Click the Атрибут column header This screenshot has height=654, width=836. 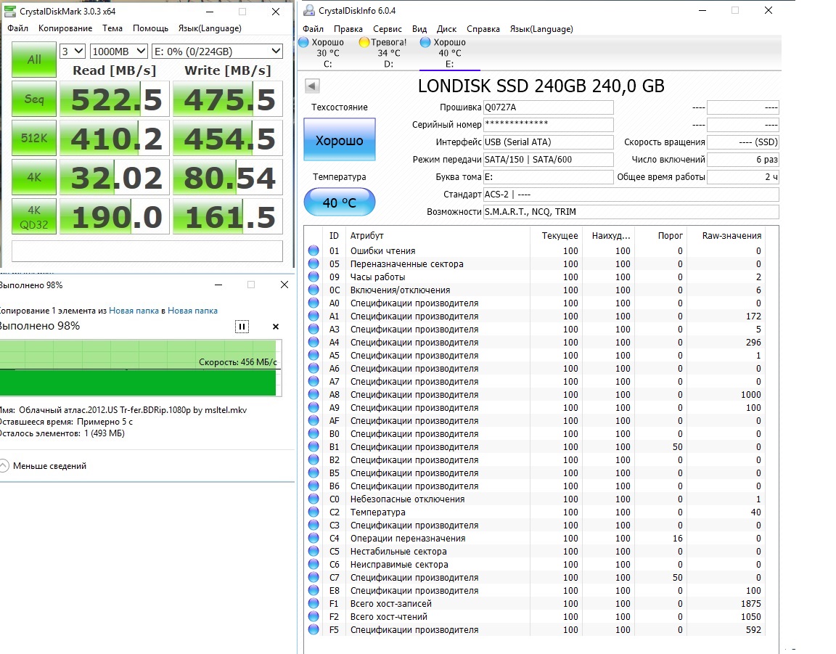437,235
